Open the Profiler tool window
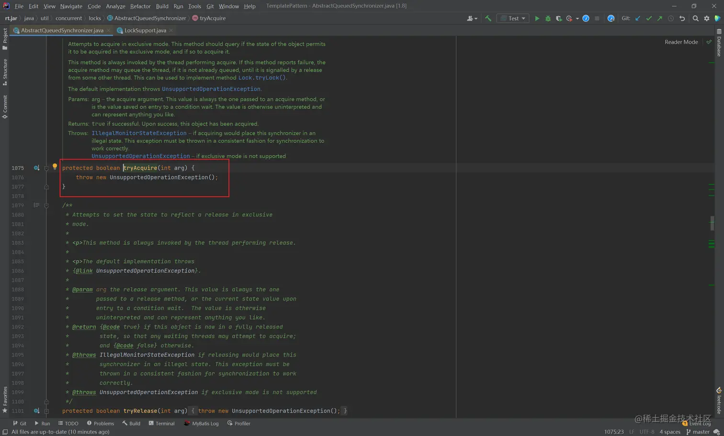Viewport: 724px width, 436px height. click(239, 424)
